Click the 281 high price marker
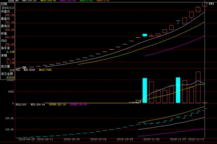 (x=212, y=3)
